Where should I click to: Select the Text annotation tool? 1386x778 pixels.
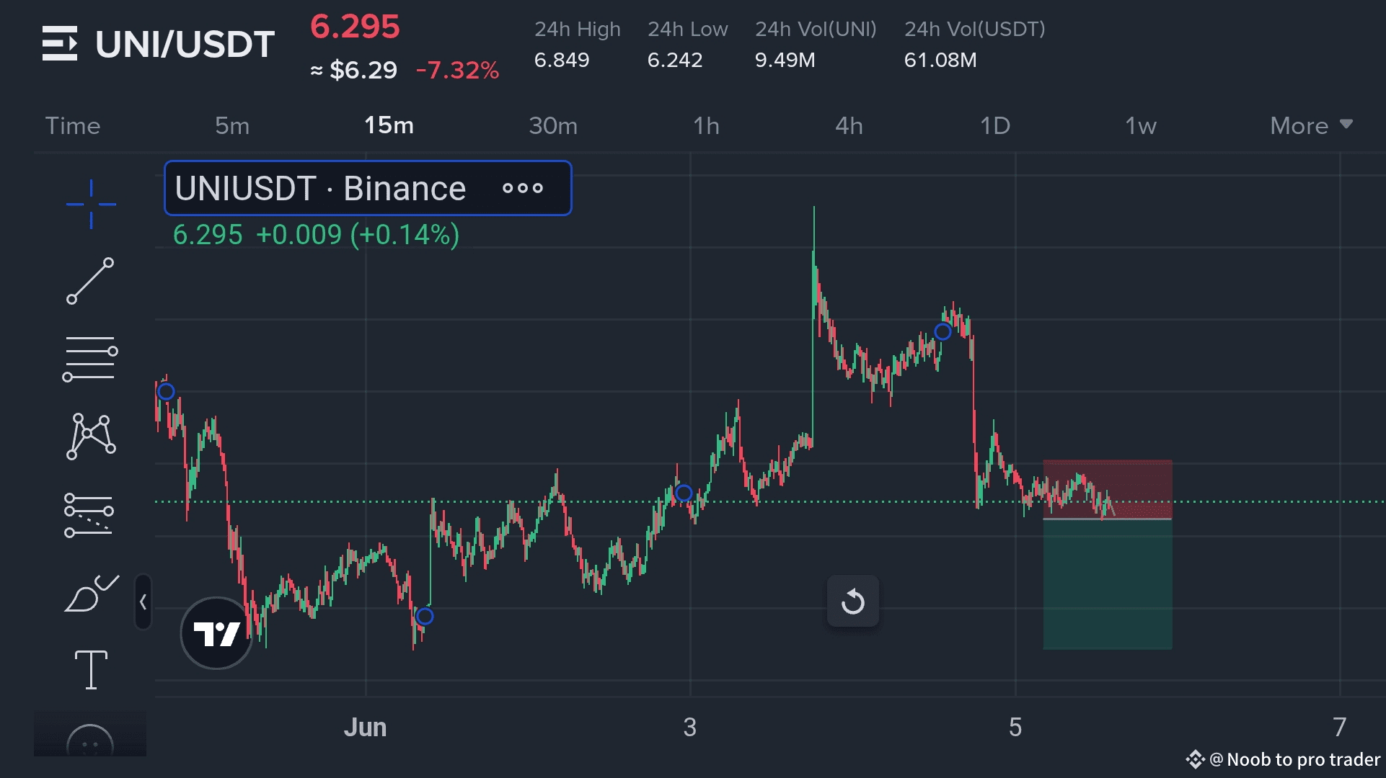pyautogui.click(x=91, y=670)
